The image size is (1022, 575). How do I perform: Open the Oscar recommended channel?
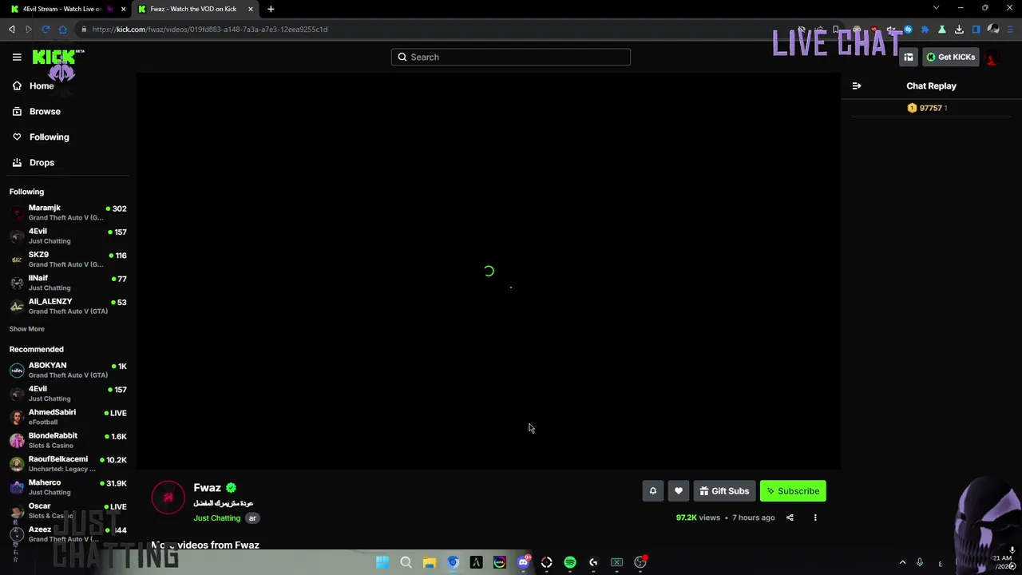point(68,510)
